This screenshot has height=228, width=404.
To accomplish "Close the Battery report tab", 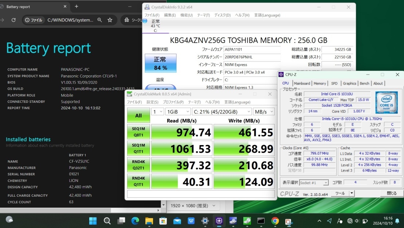I will pos(65,7).
